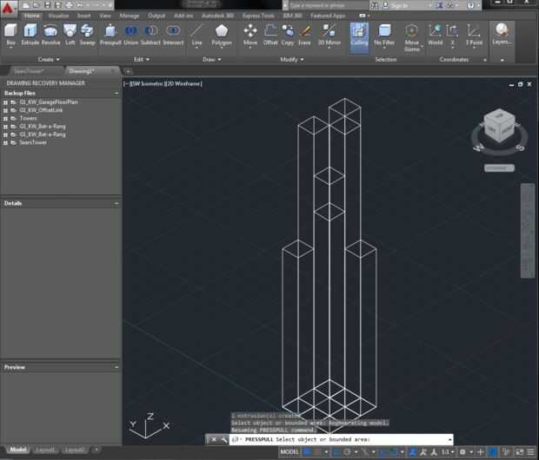Viewport: 539px width, 460px height.
Task: Add a new drawing tab with plus
Action: (128, 71)
